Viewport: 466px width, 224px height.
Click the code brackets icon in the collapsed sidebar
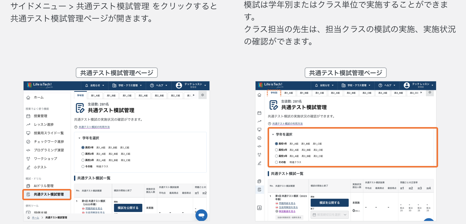[x=259, y=146]
